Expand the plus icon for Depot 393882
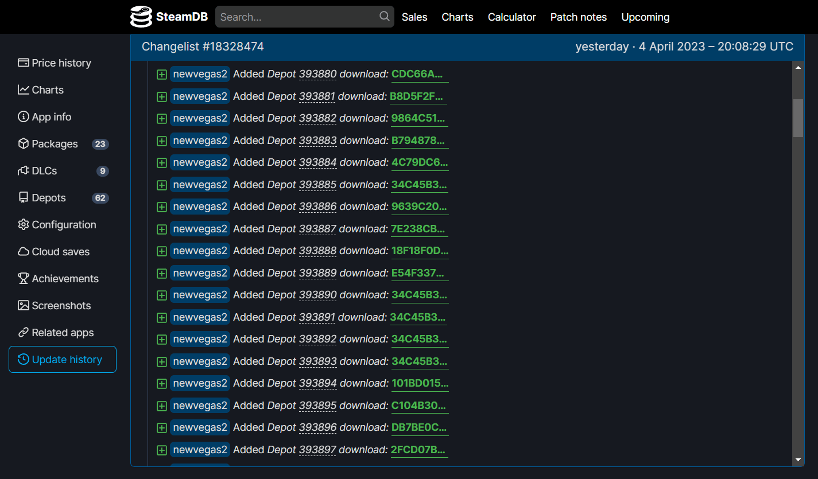 [x=162, y=119]
